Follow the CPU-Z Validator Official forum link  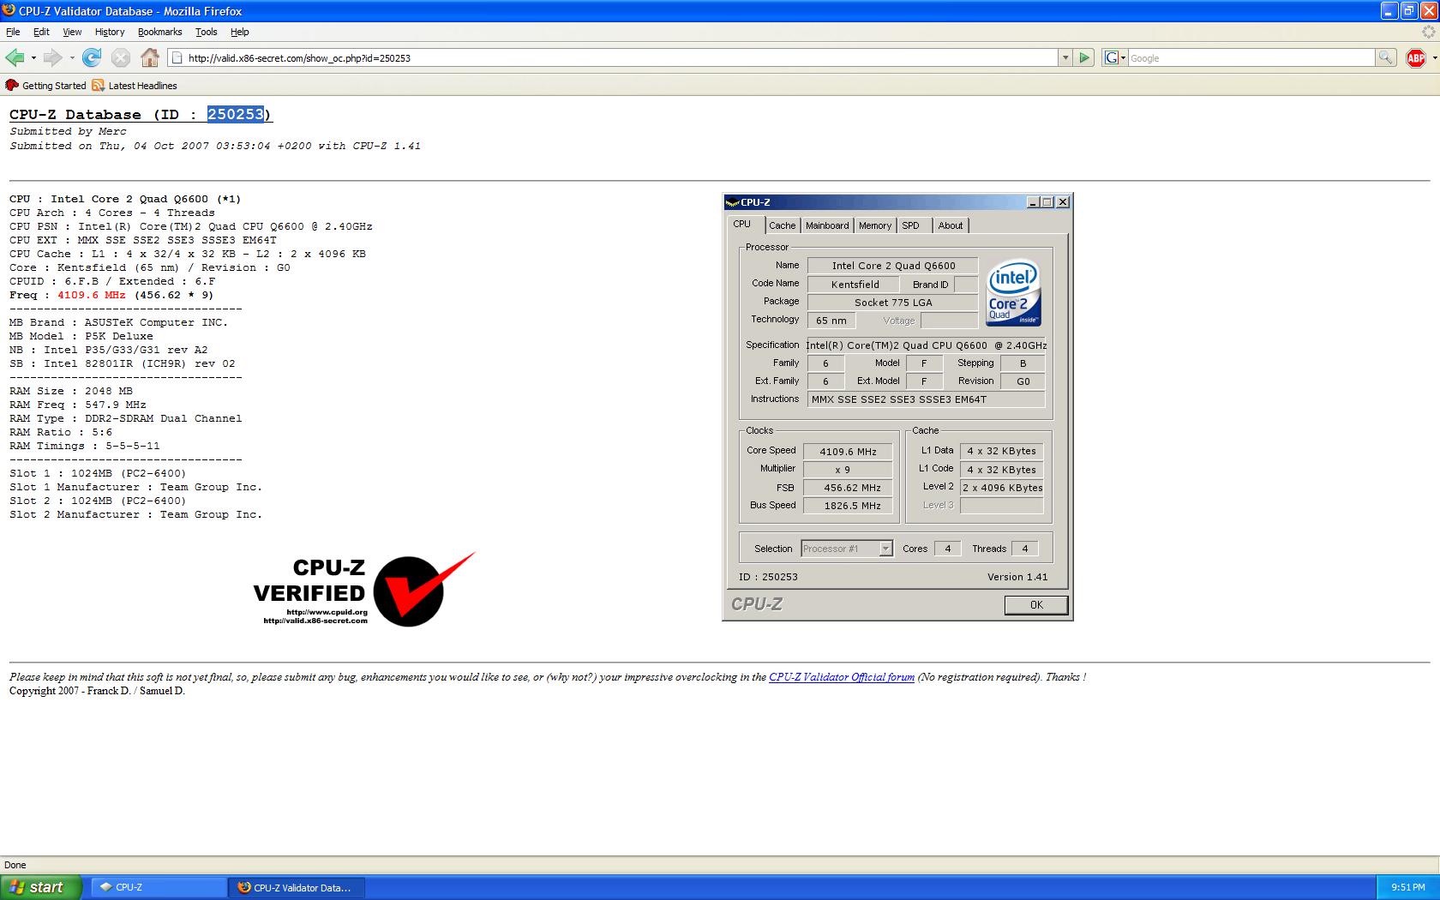842,677
